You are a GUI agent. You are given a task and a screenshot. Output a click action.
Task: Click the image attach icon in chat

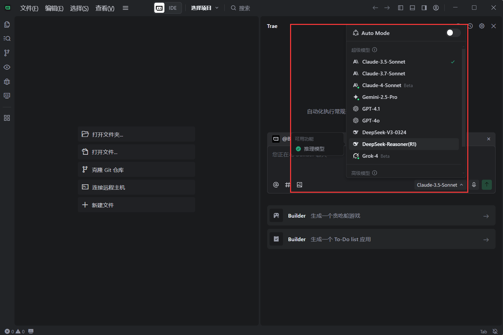[300, 185]
